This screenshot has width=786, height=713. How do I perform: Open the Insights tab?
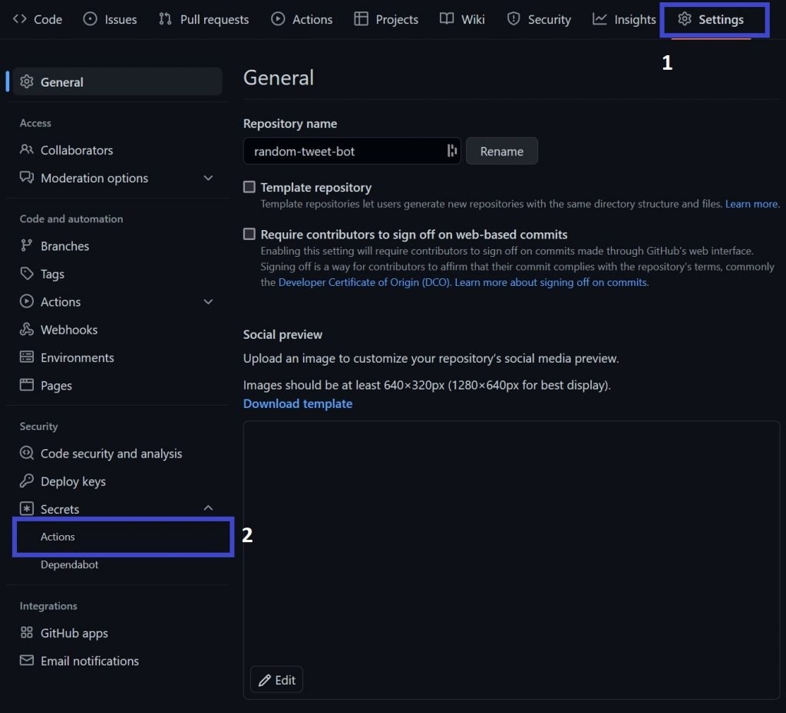click(624, 19)
